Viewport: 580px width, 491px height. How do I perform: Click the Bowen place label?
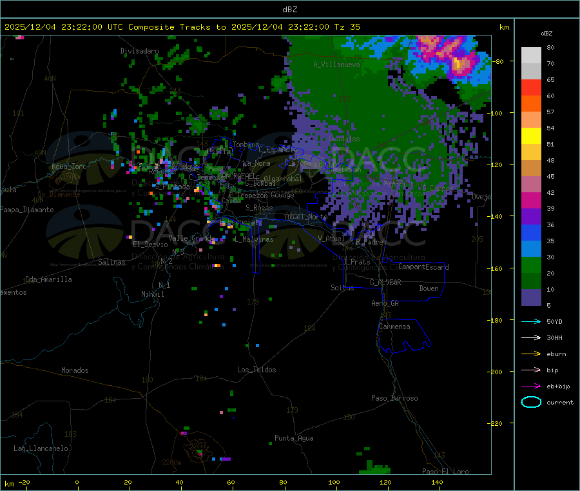[429, 288]
